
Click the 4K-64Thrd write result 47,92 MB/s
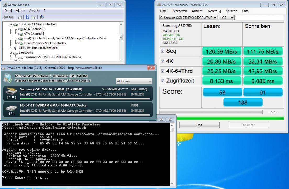263,71
